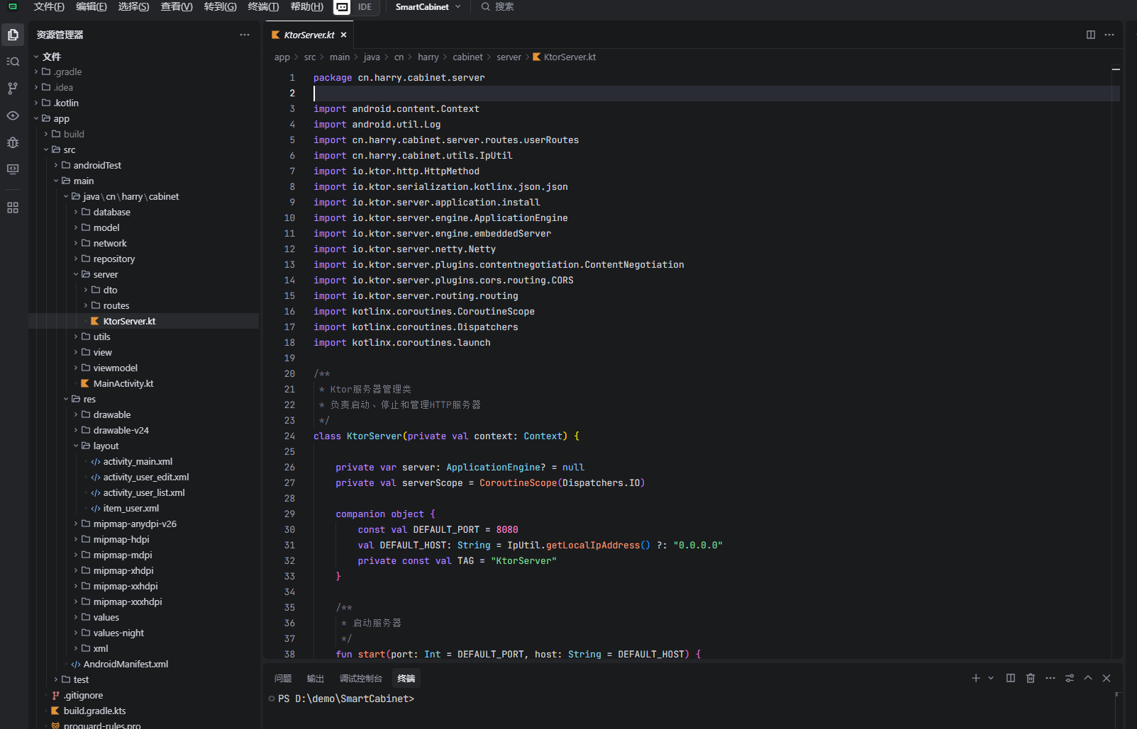Open the 文件(F) menu
This screenshot has height=729, width=1137.
(x=49, y=6)
